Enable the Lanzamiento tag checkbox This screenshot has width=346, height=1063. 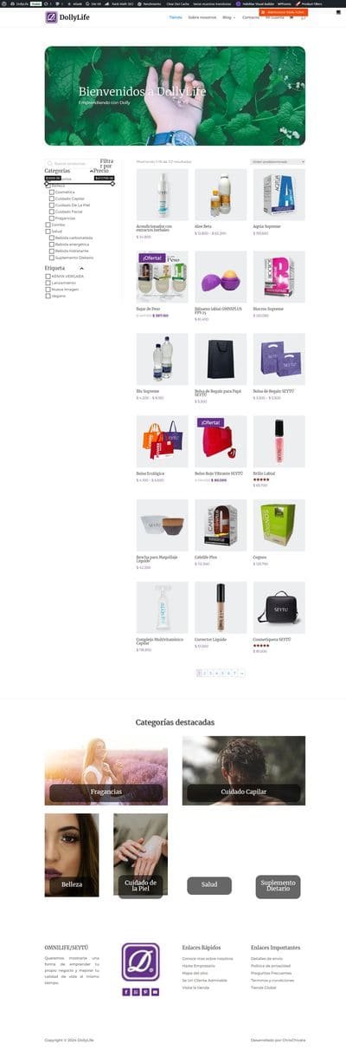point(48,282)
